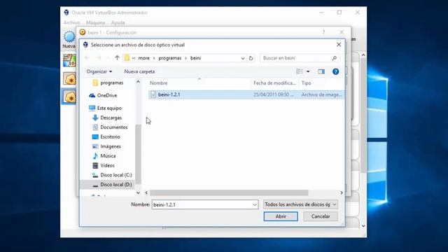Click the horizontal scrollbar left arrow
Viewport: 448px width, 252px height.
pos(146,193)
